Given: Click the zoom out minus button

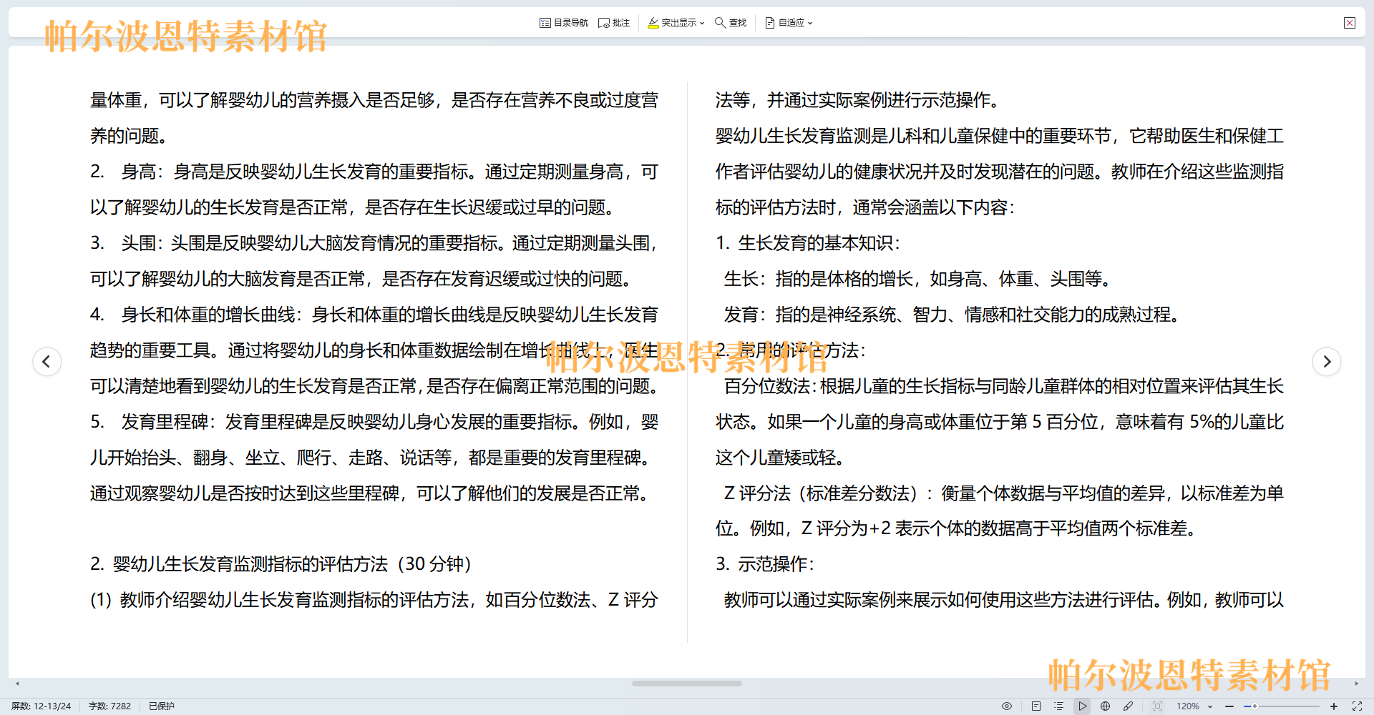Looking at the screenshot, I should coord(1229,706).
